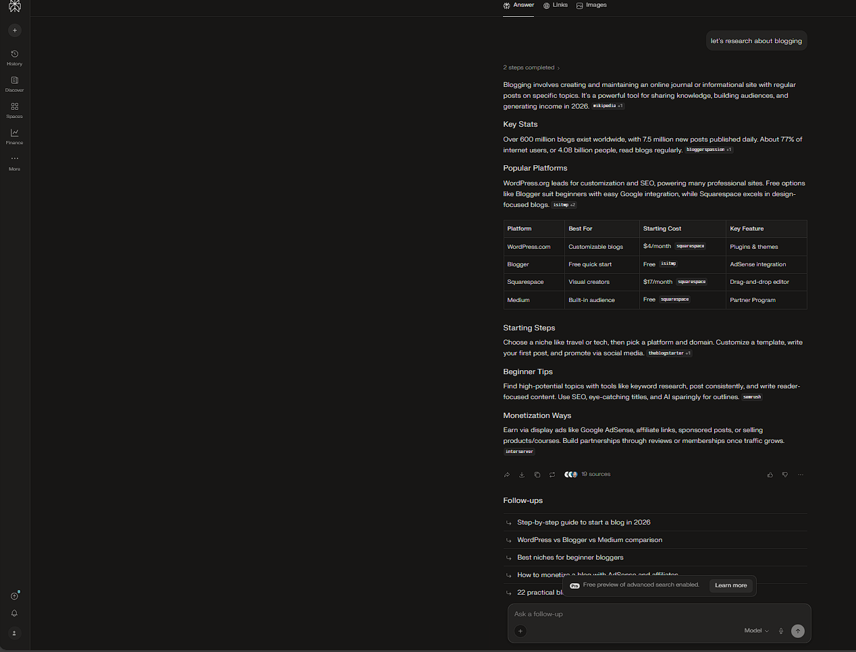This screenshot has width=856, height=652.
Task: Go to the Discover page
Action: tap(14, 84)
